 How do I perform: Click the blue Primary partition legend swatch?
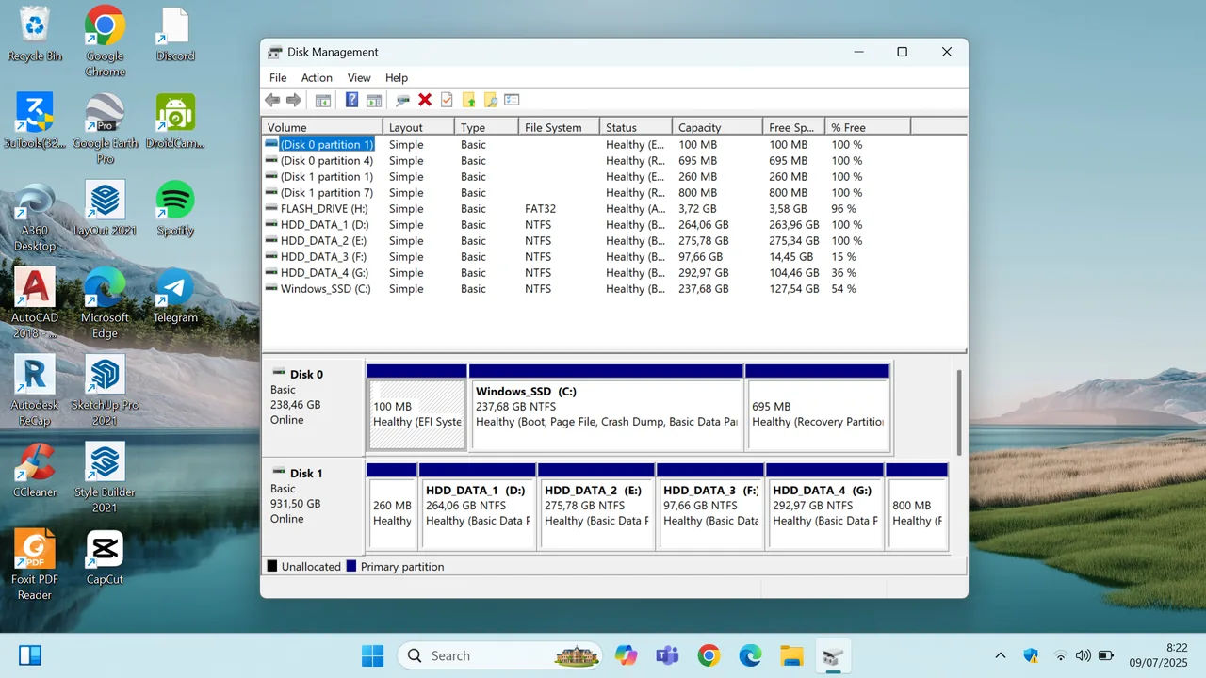click(x=351, y=567)
